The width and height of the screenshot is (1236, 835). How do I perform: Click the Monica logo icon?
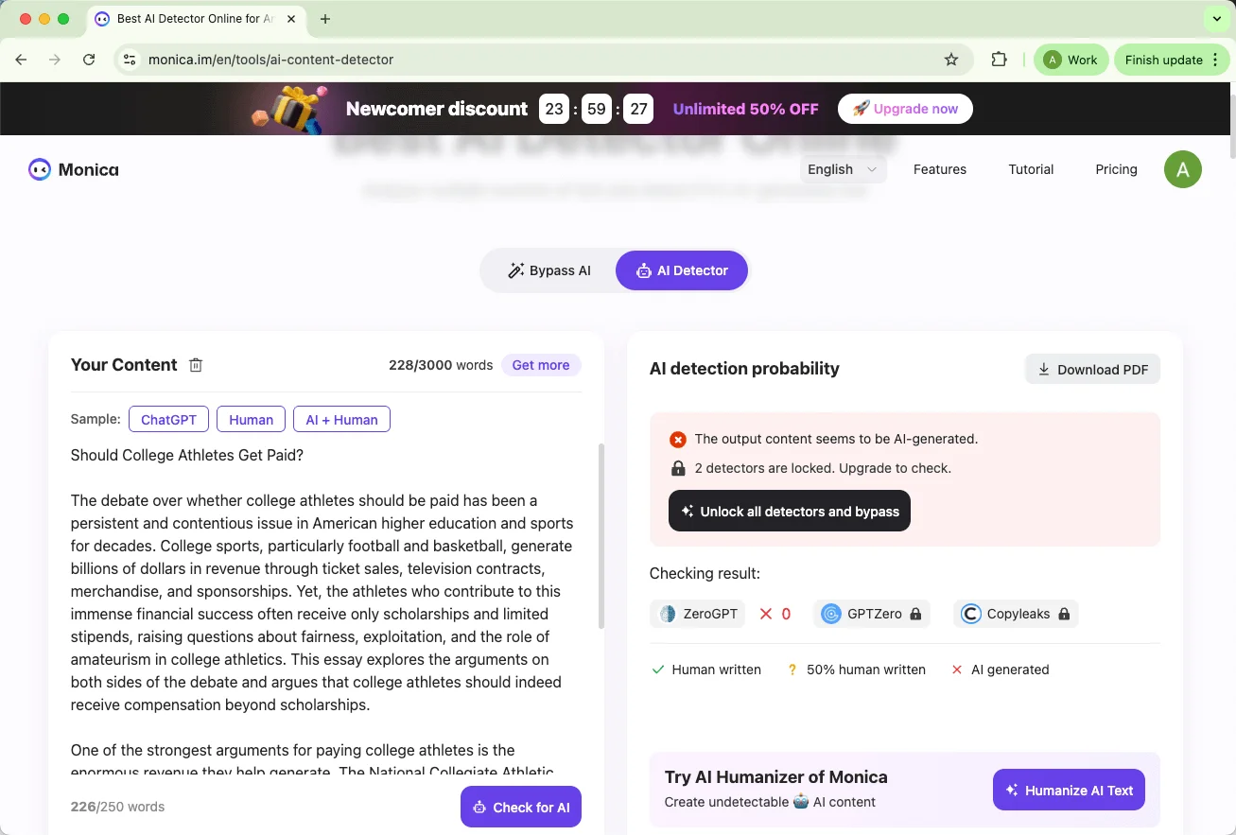(x=39, y=168)
